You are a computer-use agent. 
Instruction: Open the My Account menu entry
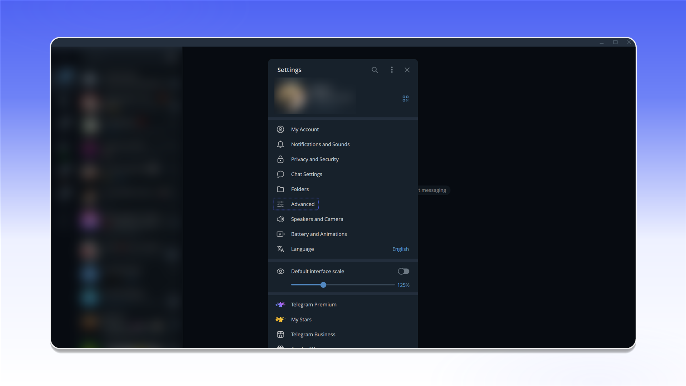tap(343, 129)
